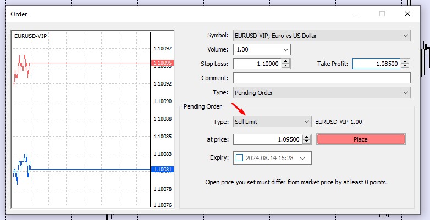
Task: Open the order Type dropdown set to Pending Order
Action: pyautogui.click(x=322, y=92)
